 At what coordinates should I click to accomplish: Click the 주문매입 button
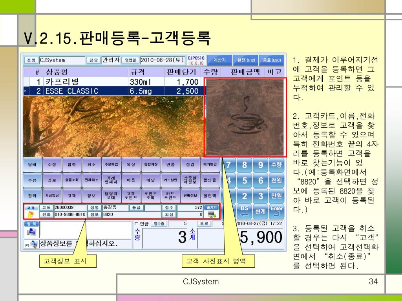(111, 165)
